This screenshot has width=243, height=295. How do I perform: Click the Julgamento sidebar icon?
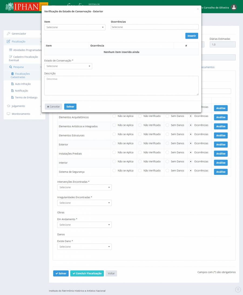(x=8, y=106)
